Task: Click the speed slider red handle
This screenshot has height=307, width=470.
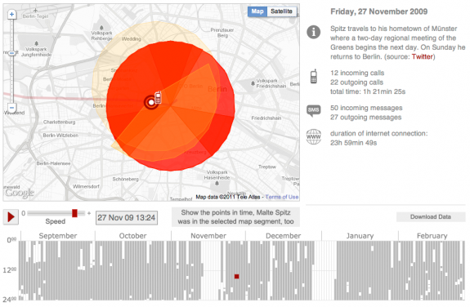Action: (x=74, y=213)
